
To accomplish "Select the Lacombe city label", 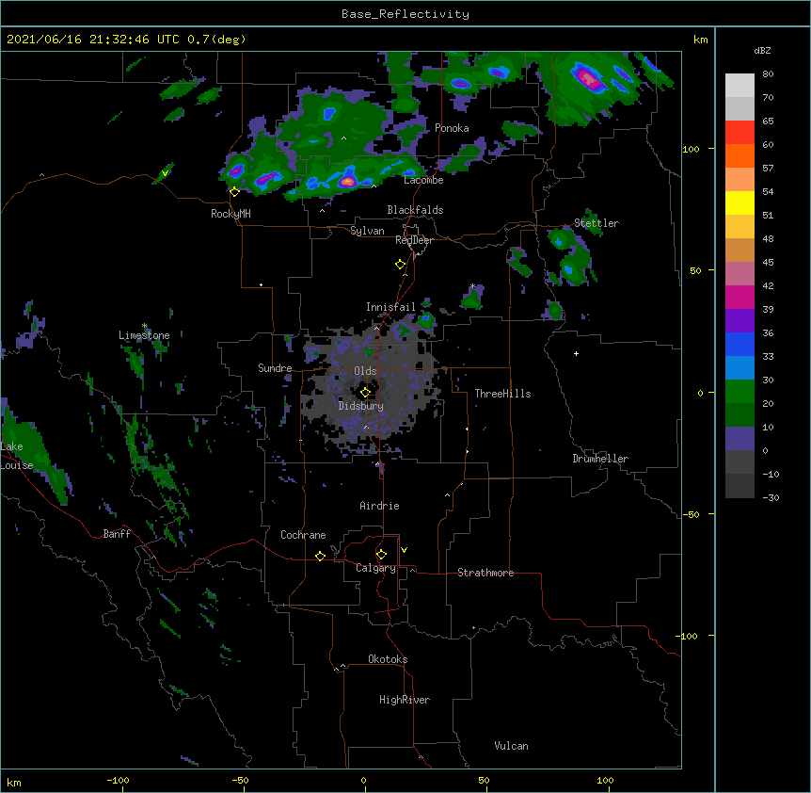I will point(423,180).
